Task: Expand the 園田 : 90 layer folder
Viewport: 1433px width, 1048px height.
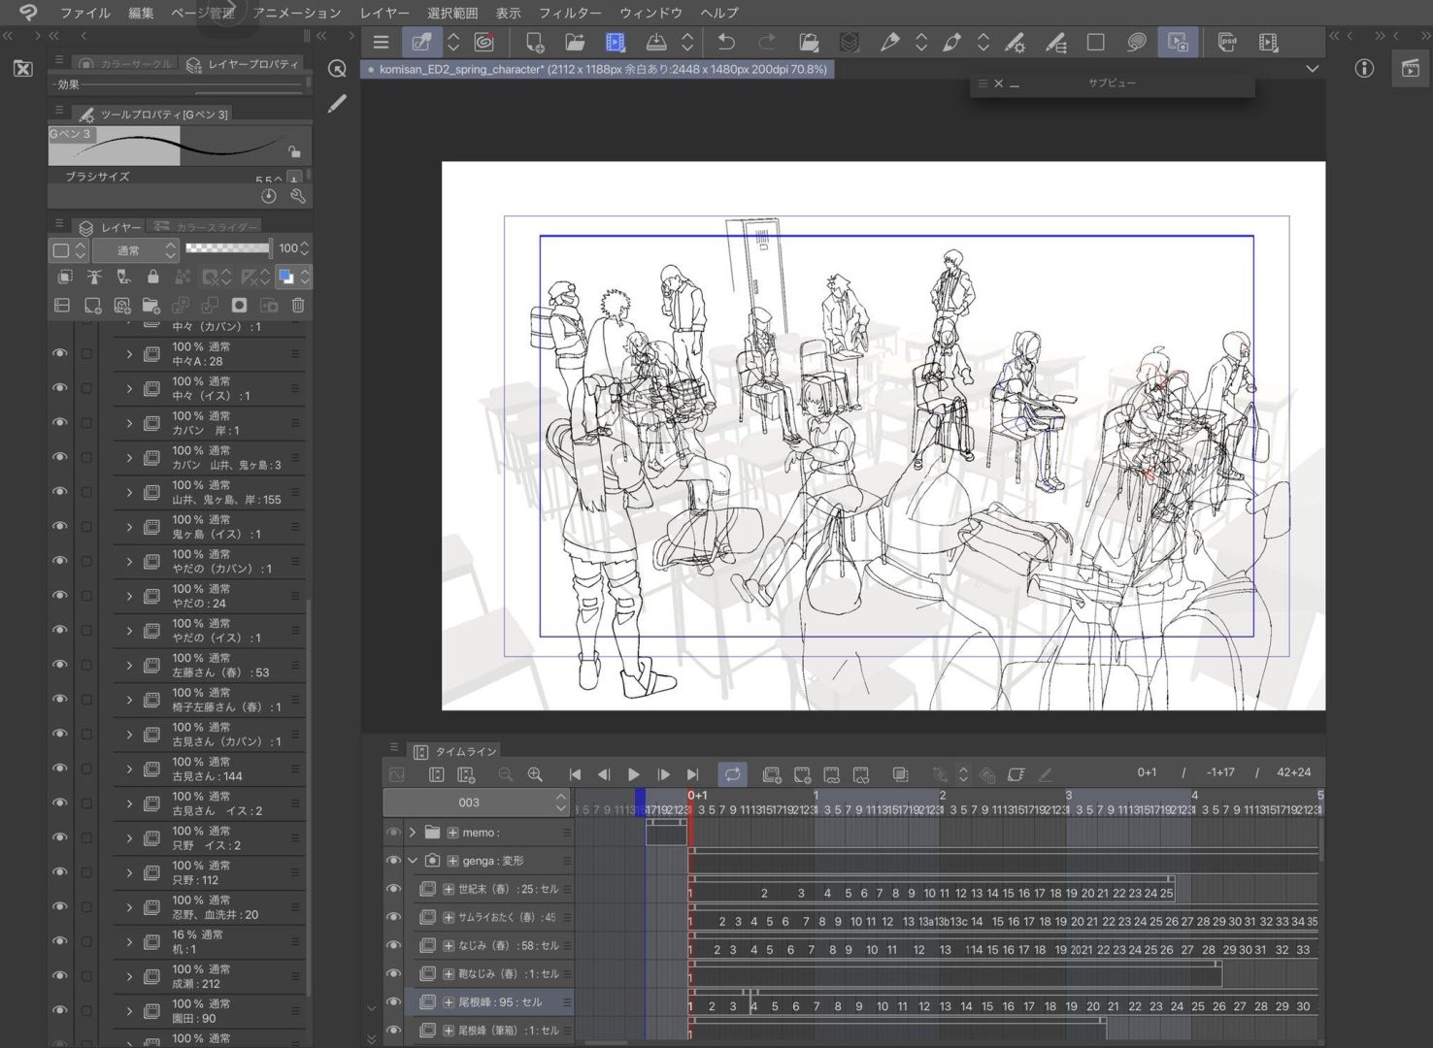Action: click(x=129, y=1011)
